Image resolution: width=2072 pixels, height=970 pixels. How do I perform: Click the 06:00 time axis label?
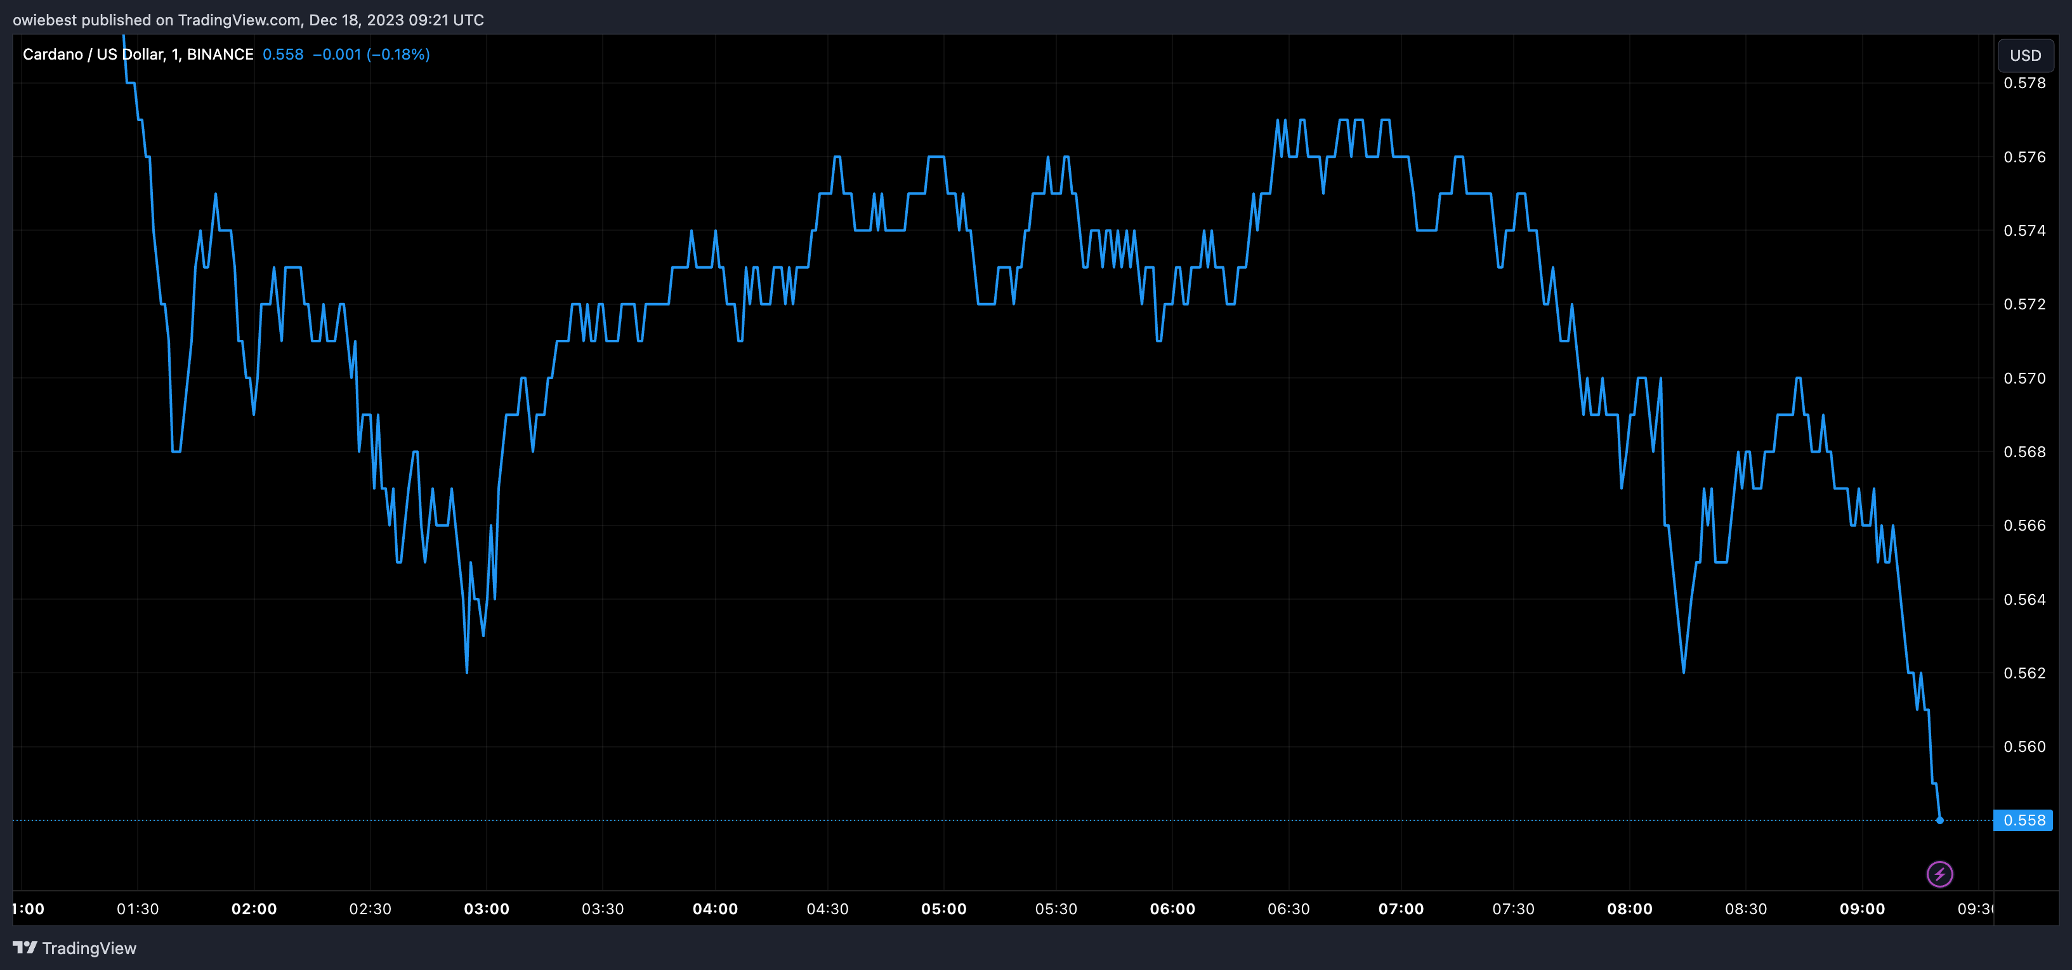coord(1172,909)
